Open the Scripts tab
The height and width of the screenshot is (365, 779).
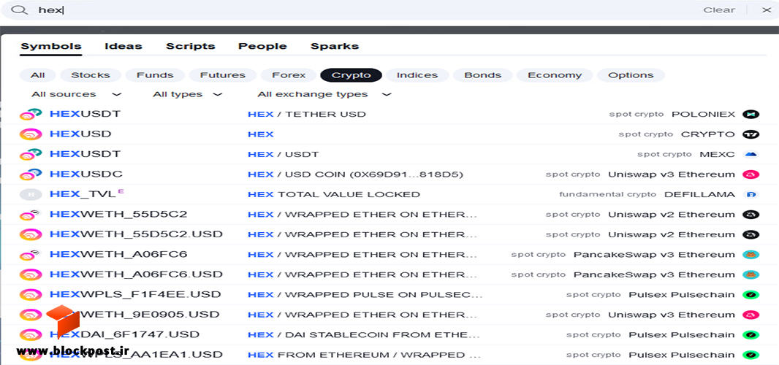pos(190,46)
